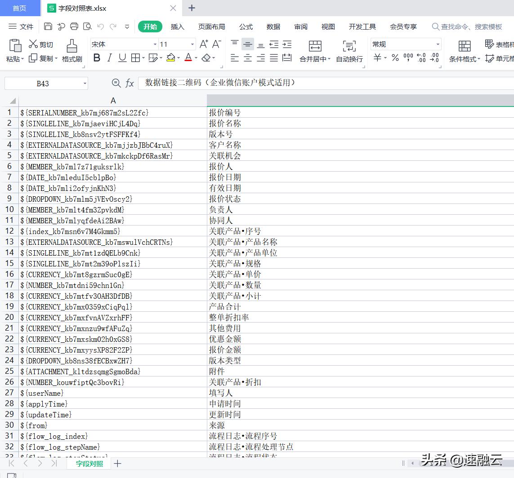Switch to the 插入 ribbon tab
The width and height of the screenshot is (514, 478).
177,27
